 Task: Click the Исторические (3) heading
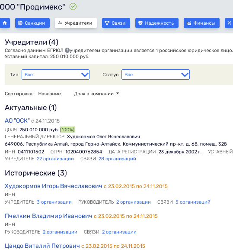[x=36, y=173]
